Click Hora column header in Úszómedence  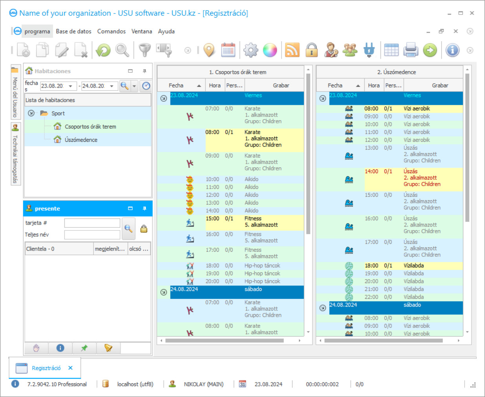(x=374, y=85)
